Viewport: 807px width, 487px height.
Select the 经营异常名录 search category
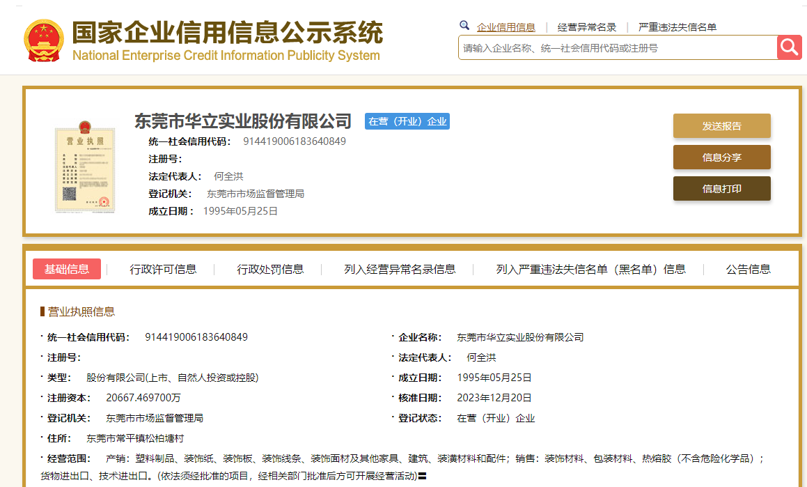(587, 27)
